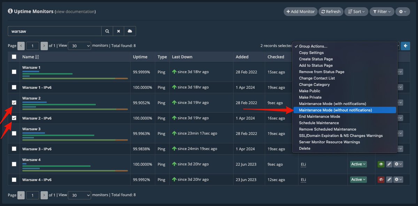Choose Delete from the group actions menu
Viewport: 418px width, 206px height.
coord(305,148)
